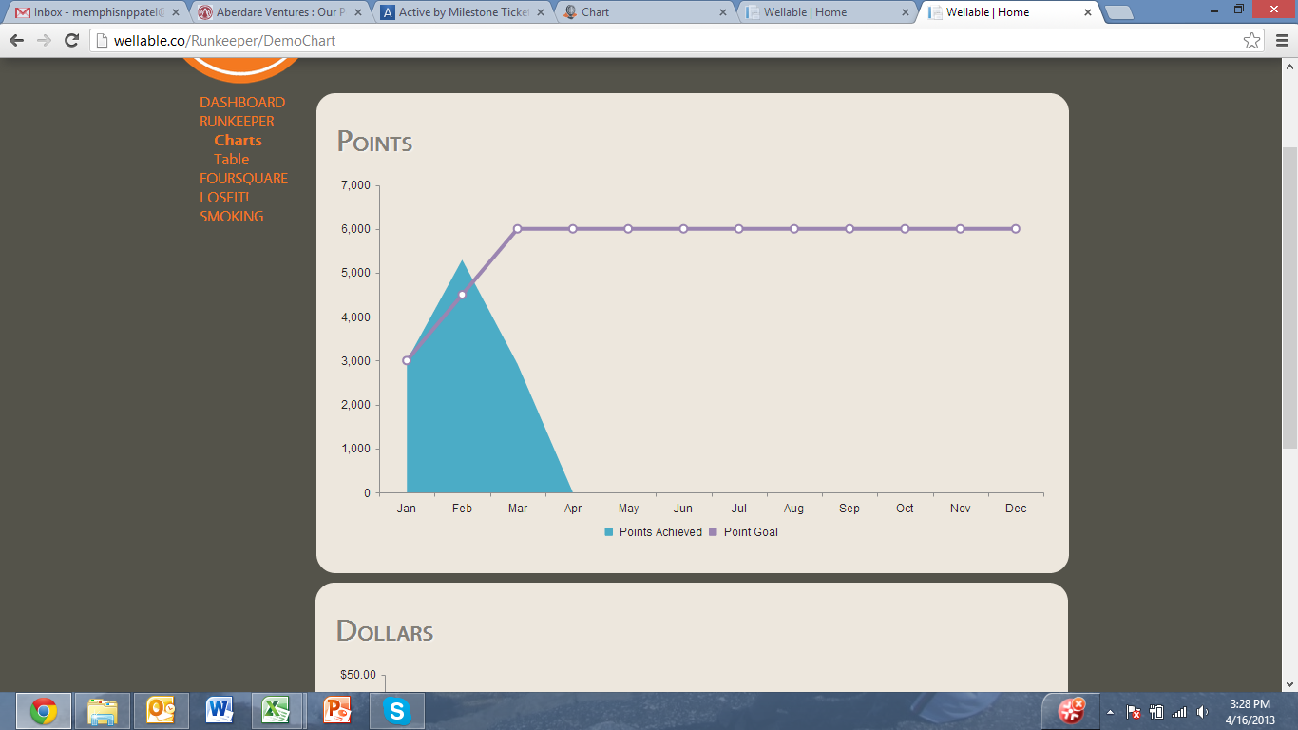Close the active Wellable Home tab

[1087, 12]
